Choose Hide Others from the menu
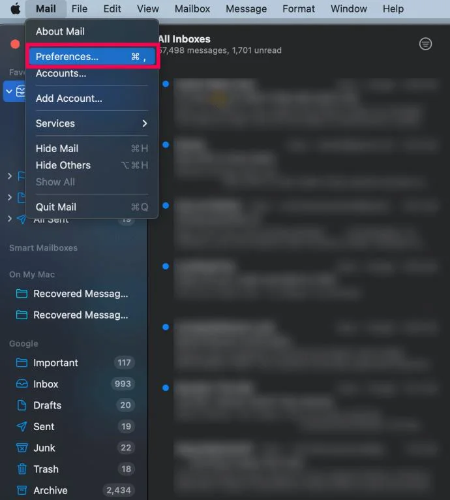 92,165
